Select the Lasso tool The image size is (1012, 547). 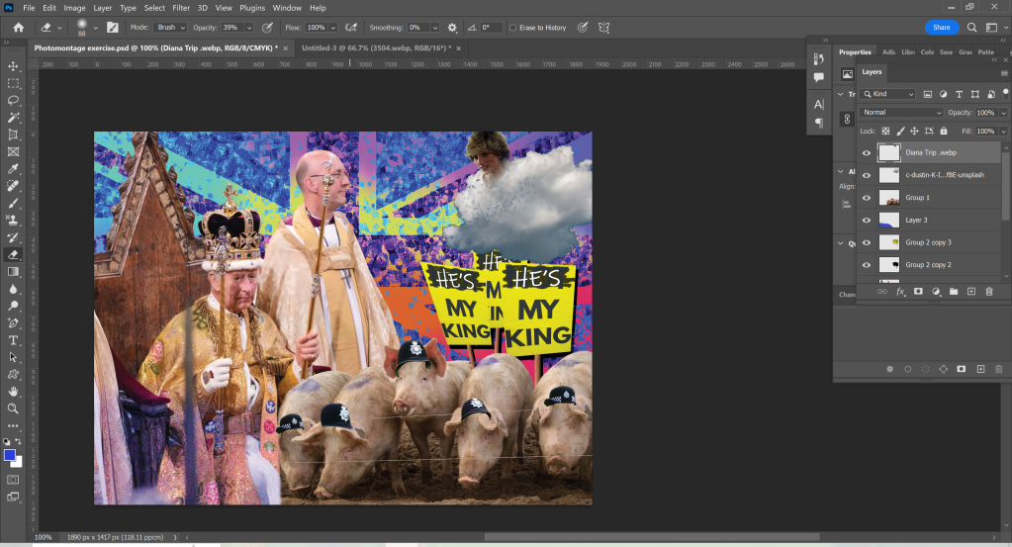(14, 100)
